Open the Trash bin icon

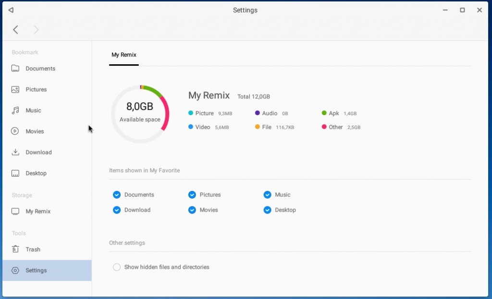15,249
